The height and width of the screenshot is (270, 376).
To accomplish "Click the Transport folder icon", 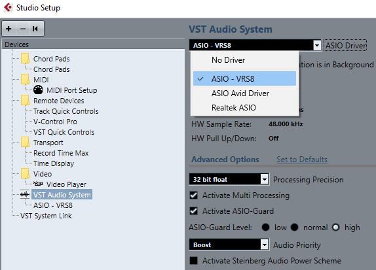I will pyautogui.click(x=25, y=142).
